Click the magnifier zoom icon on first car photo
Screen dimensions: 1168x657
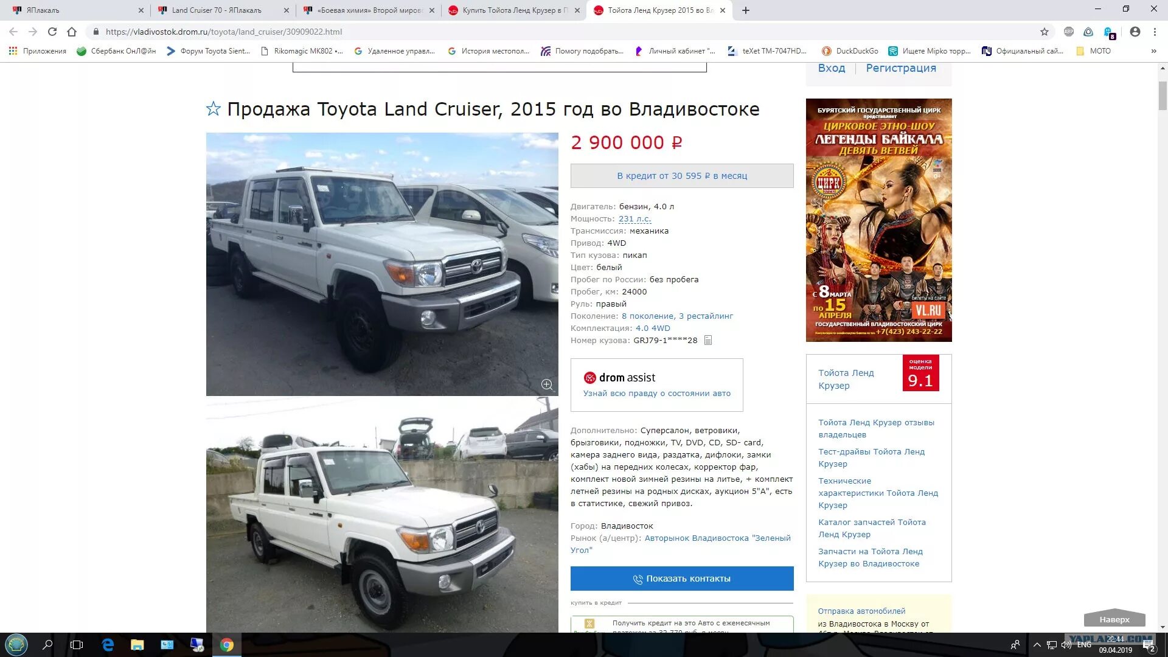click(x=546, y=384)
